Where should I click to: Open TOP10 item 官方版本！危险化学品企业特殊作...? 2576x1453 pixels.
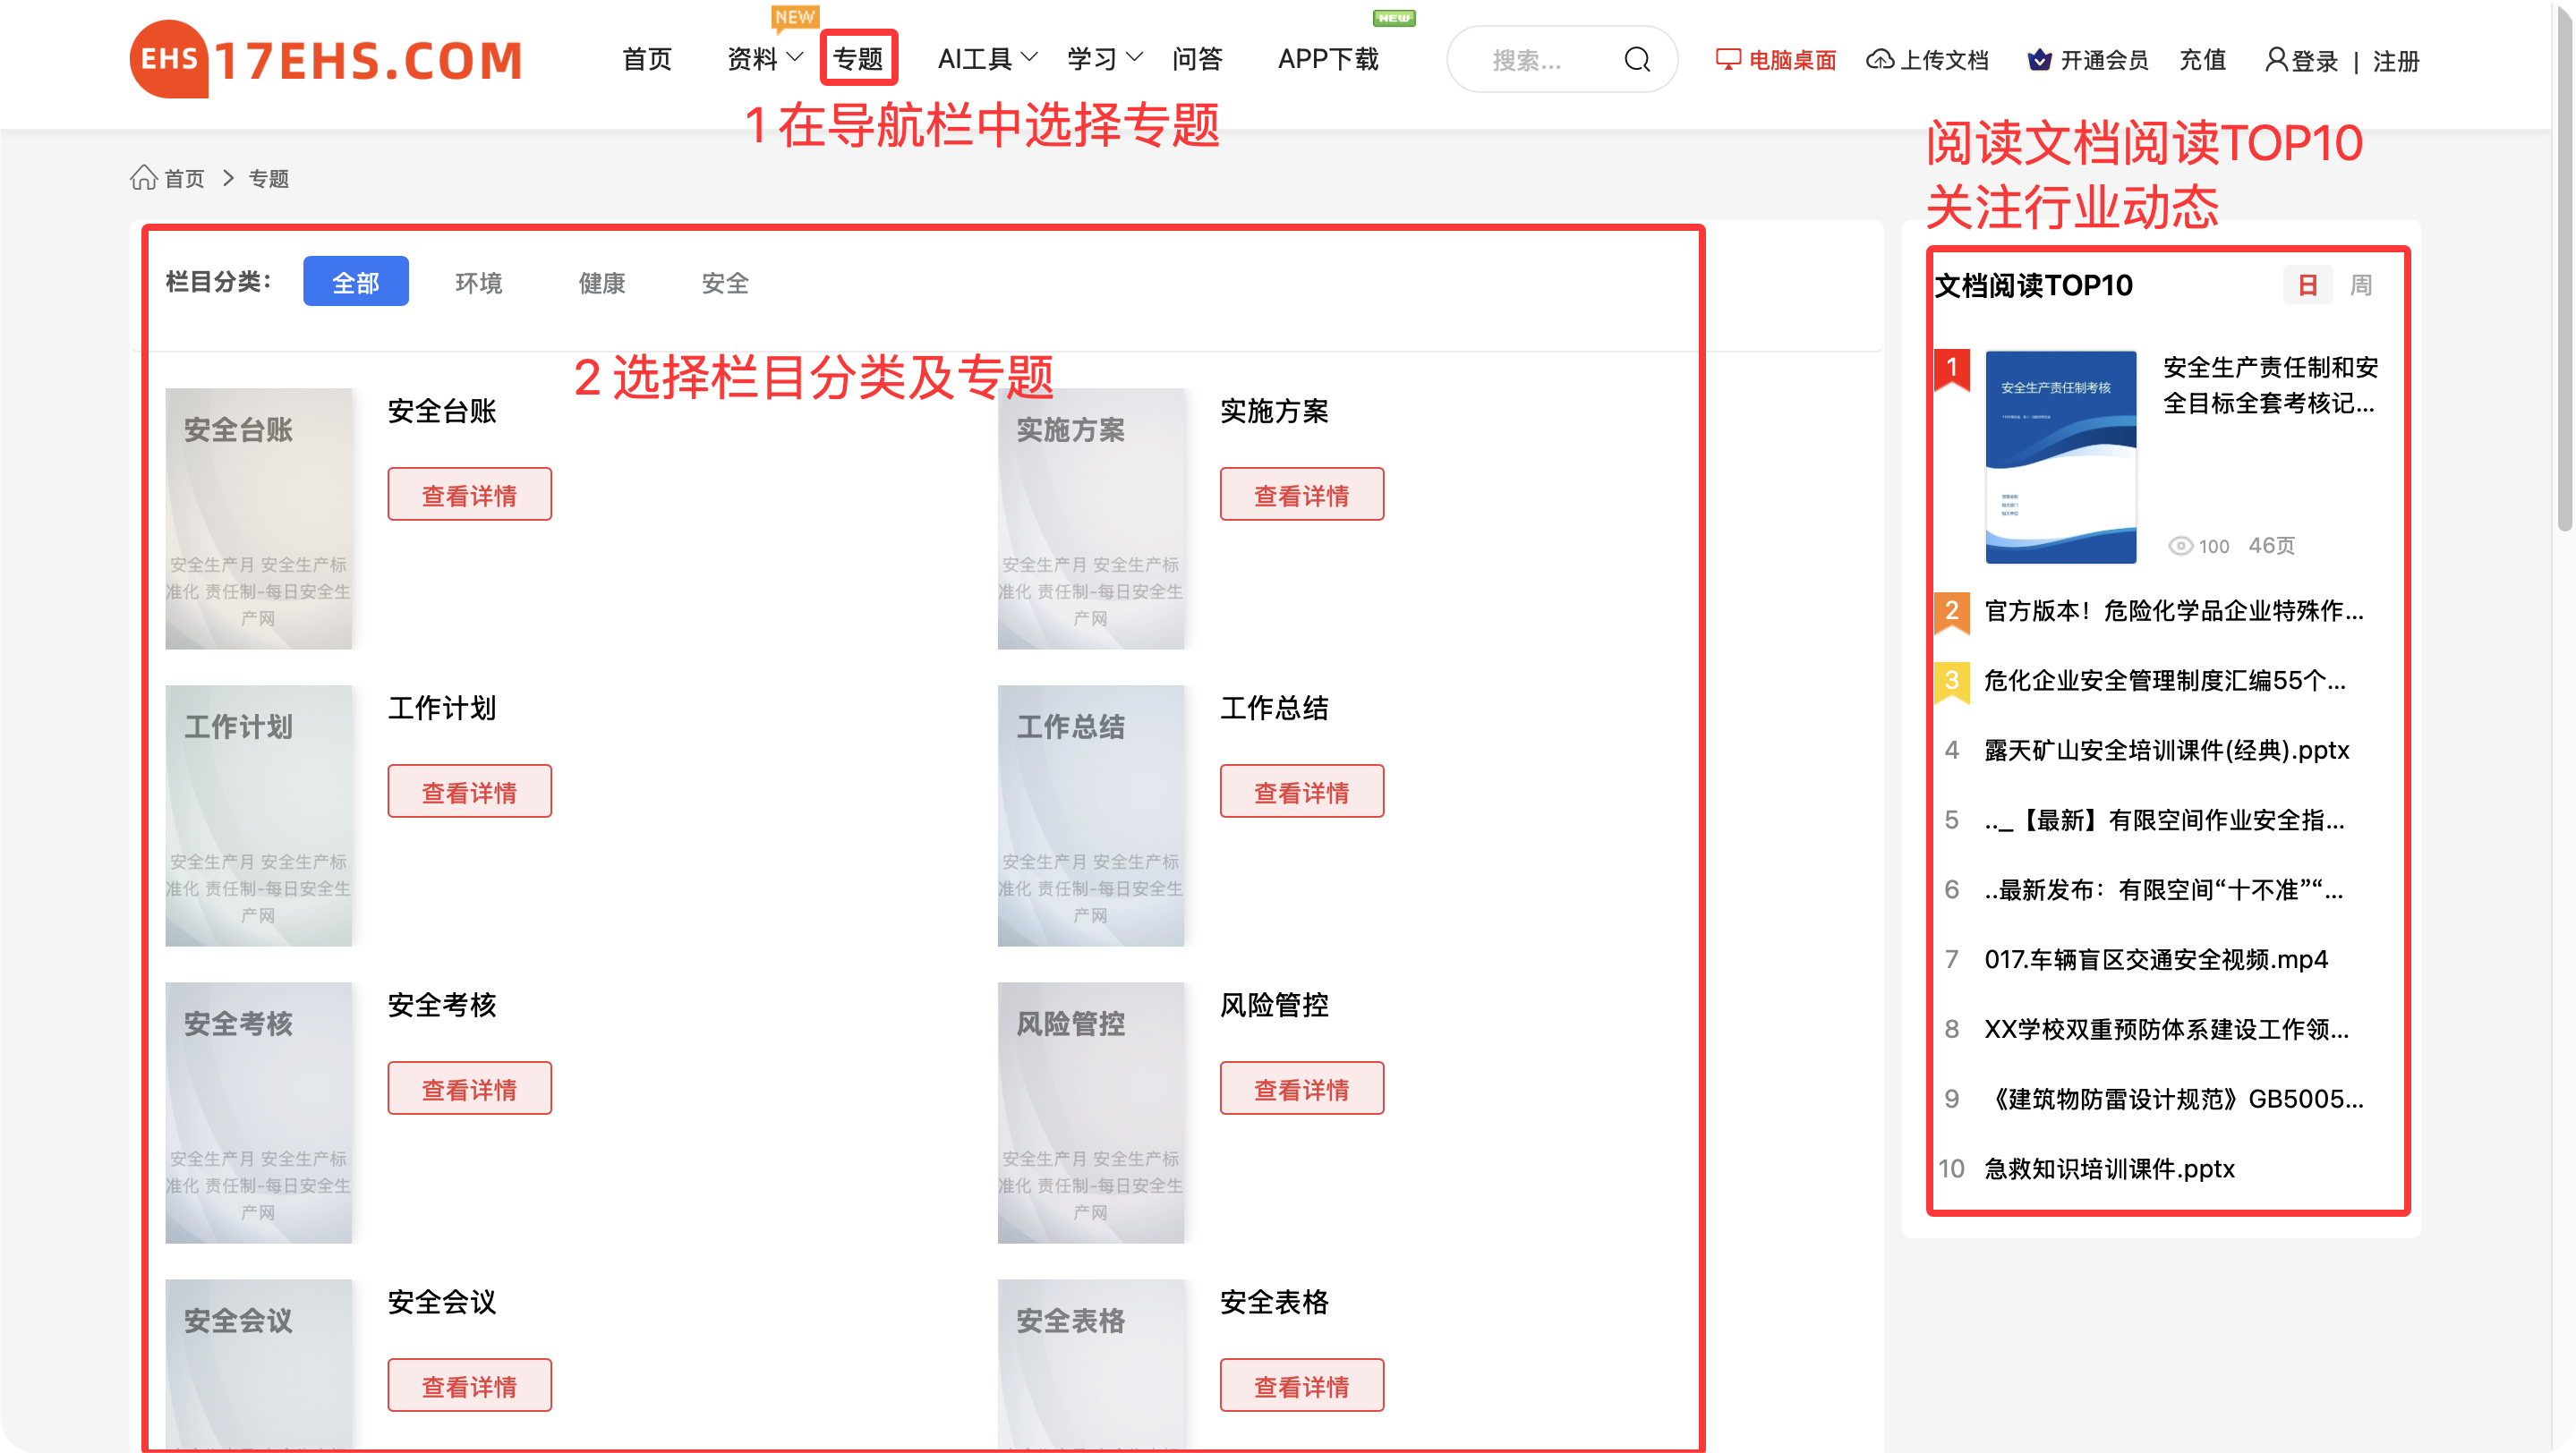coord(2174,610)
